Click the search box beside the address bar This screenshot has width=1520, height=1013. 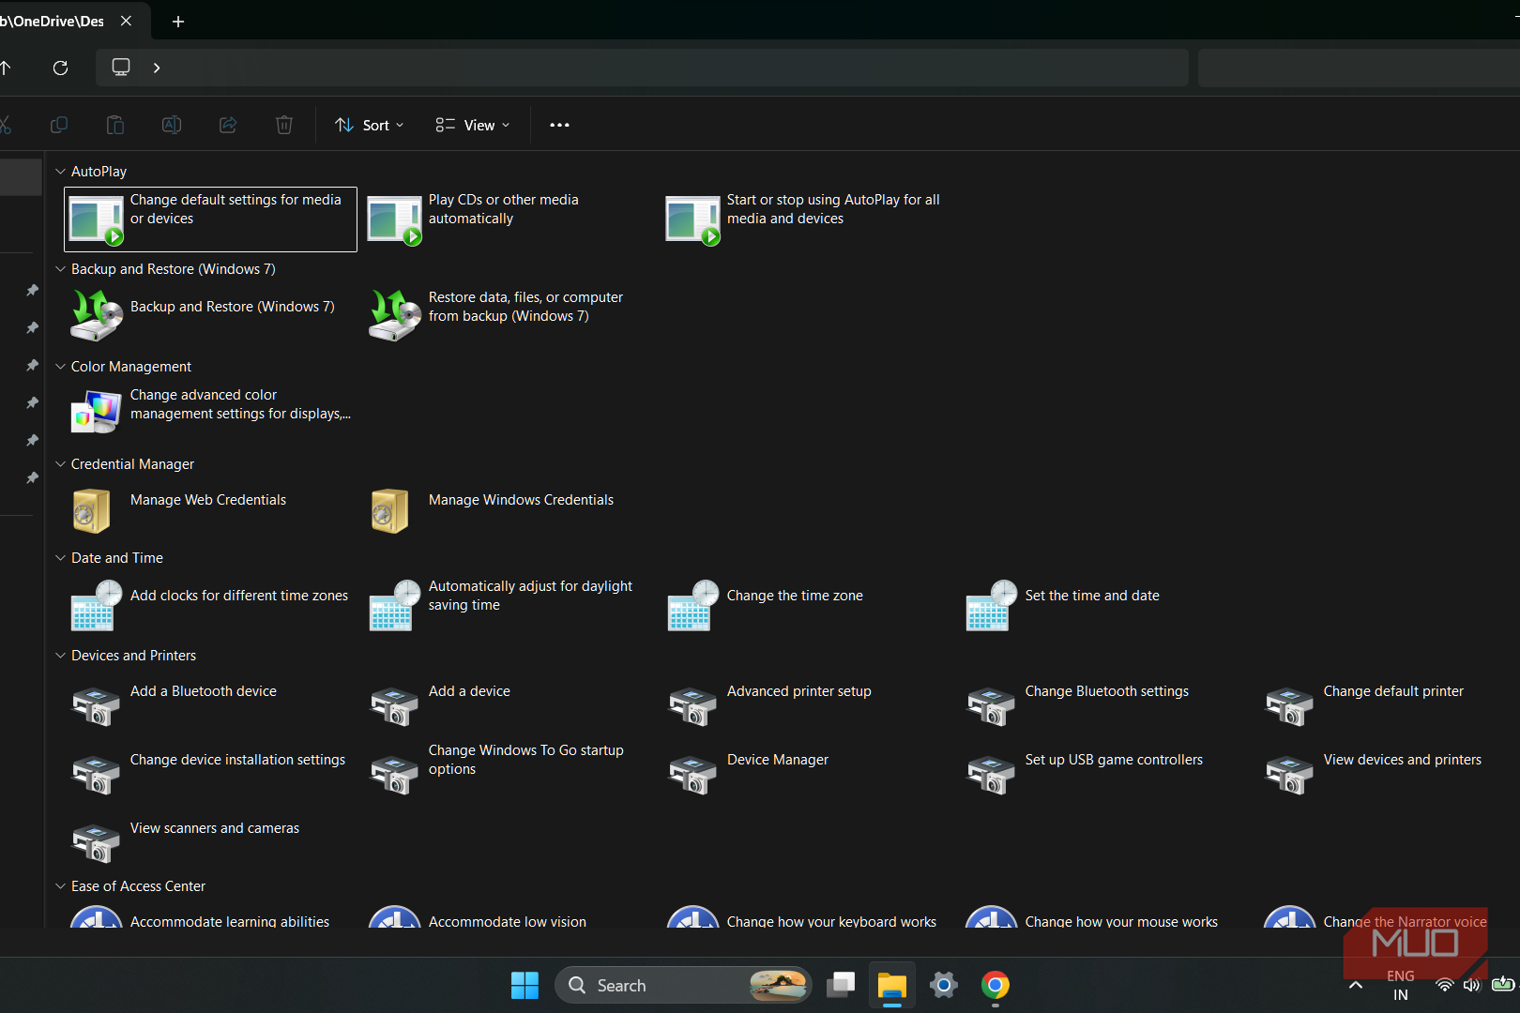pos(1359,68)
